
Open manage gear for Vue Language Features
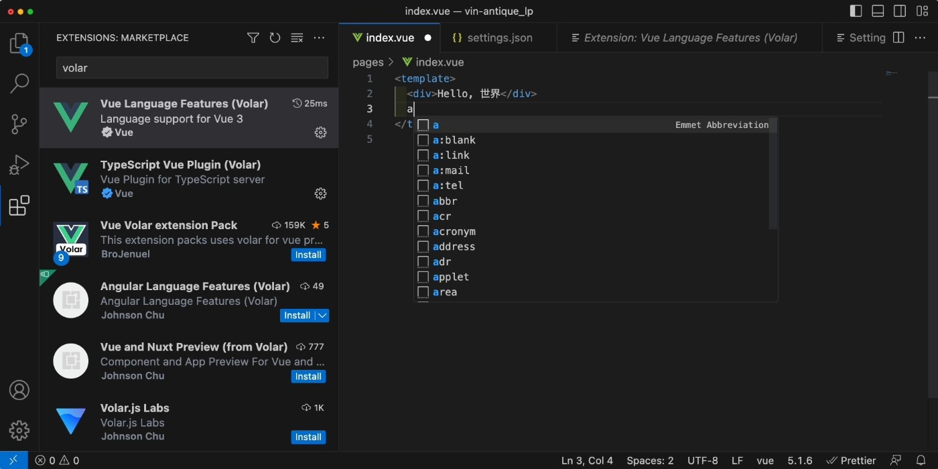point(320,133)
